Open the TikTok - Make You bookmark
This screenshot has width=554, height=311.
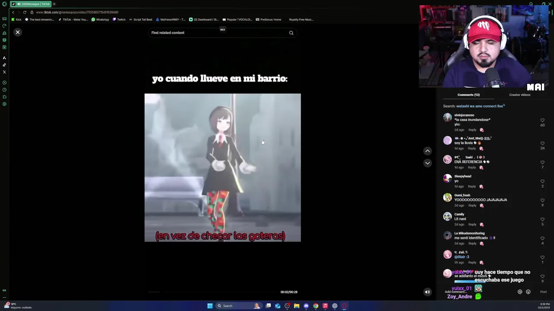[73, 19]
